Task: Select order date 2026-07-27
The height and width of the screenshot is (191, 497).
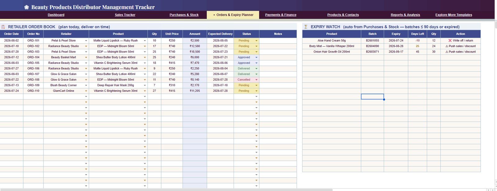Action: point(11,68)
